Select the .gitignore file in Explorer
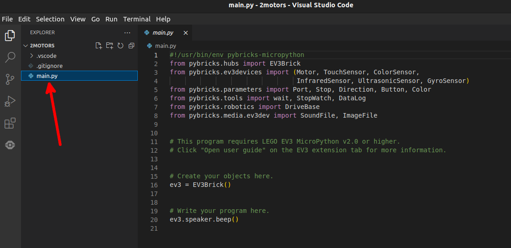 tap(49, 66)
